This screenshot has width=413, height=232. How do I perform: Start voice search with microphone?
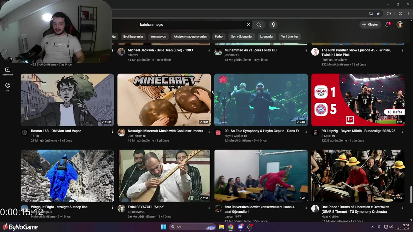coord(273,24)
